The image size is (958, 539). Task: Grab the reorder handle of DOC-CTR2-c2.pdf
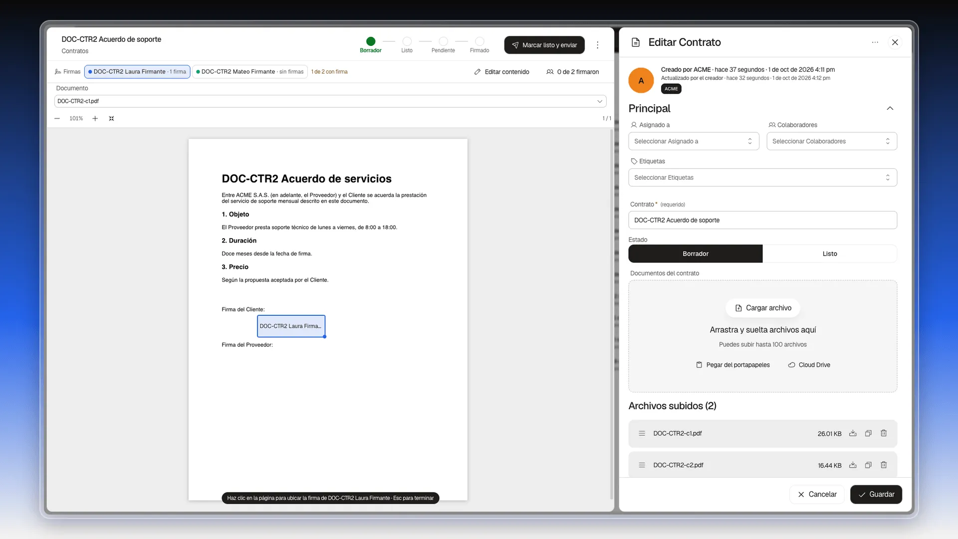point(642,465)
